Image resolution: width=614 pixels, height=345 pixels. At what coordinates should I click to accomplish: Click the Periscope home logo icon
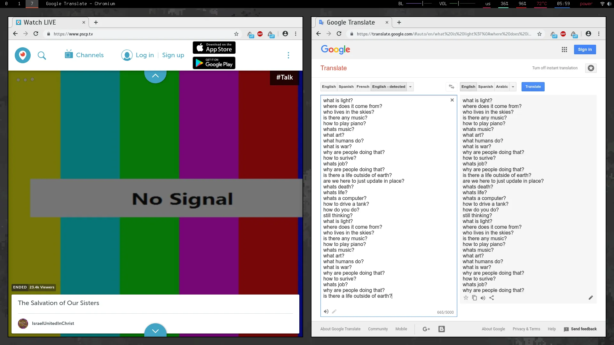click(23, 55)
